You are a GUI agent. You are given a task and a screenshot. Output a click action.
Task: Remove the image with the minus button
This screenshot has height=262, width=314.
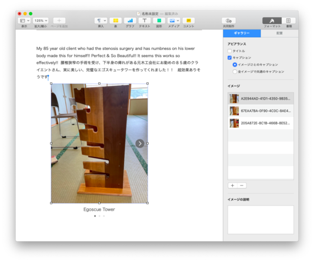coord(242,185)
